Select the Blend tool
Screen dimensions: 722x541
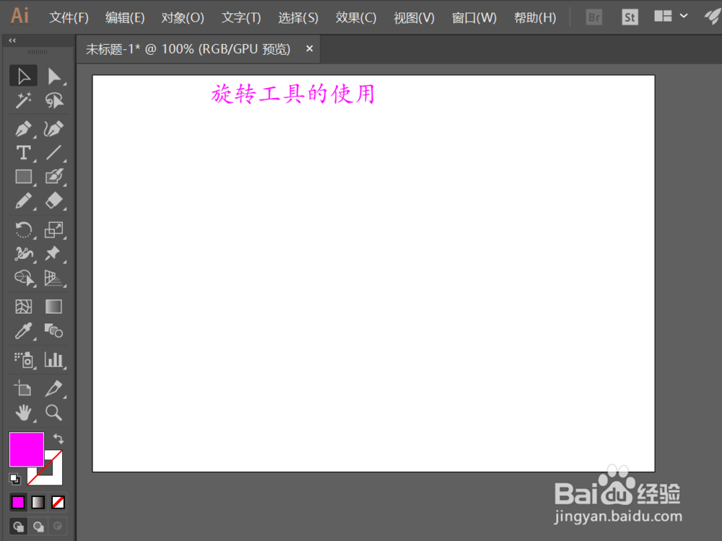click(x=54, y=331)
